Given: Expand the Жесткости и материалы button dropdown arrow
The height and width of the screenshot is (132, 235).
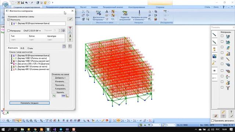Looking at the screenshot, I should (104, 19).
